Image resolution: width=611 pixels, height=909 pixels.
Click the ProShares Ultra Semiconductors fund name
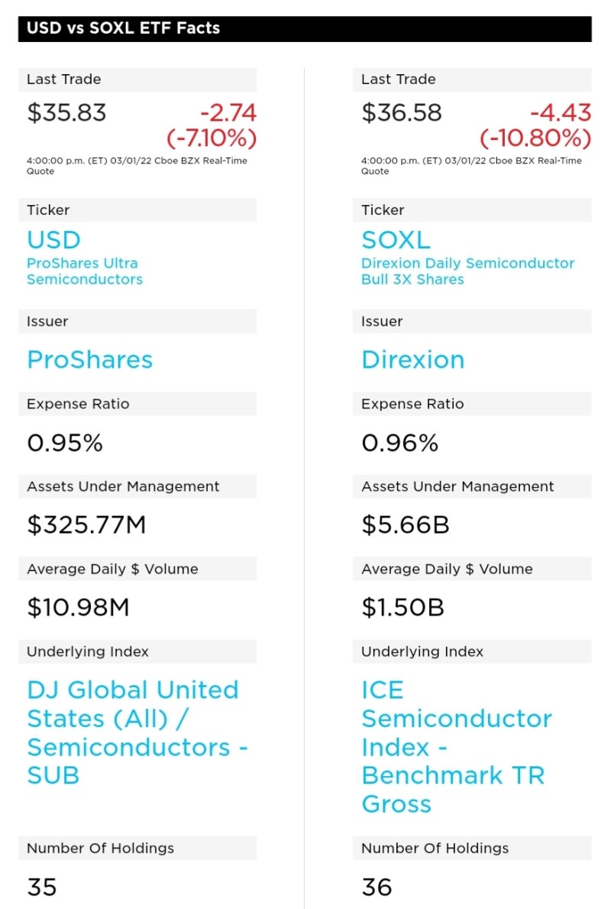coord(84,271)
